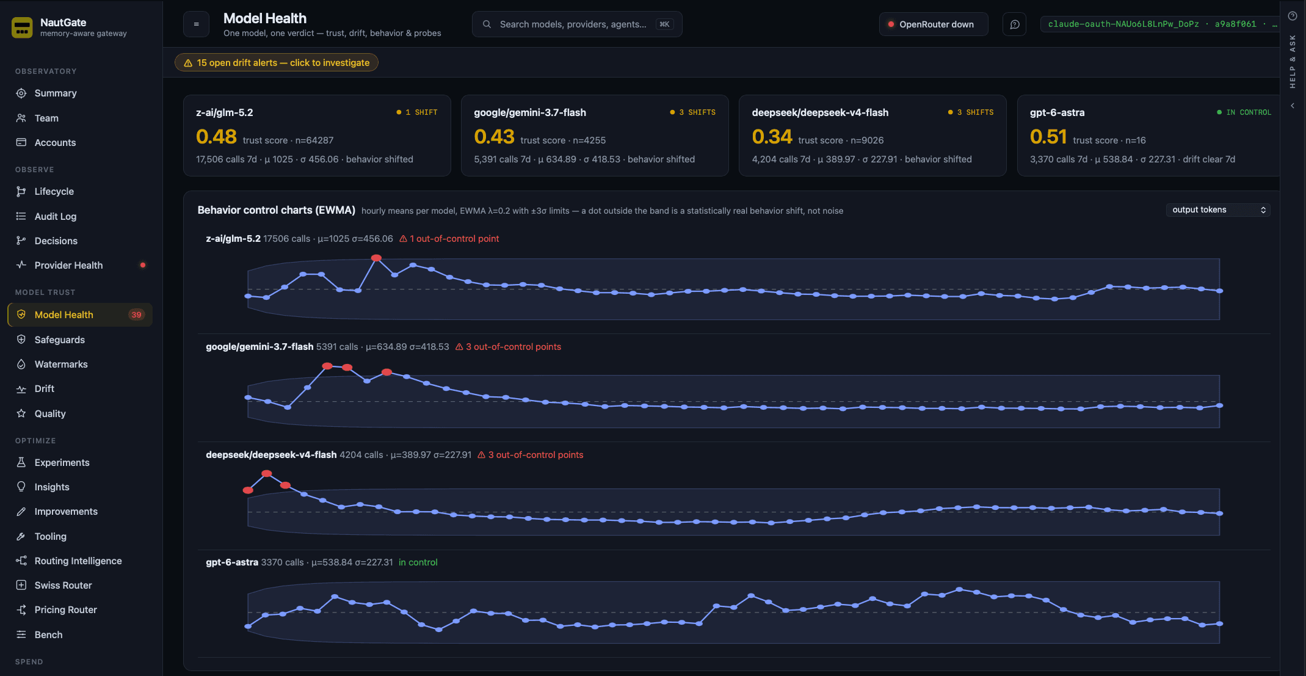Open the google/gemini-3.7-flash trust card

pyautogui.click(x=595, y=136)
